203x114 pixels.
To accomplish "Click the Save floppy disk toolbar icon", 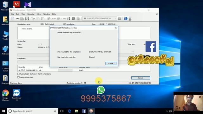I will 27,19.
